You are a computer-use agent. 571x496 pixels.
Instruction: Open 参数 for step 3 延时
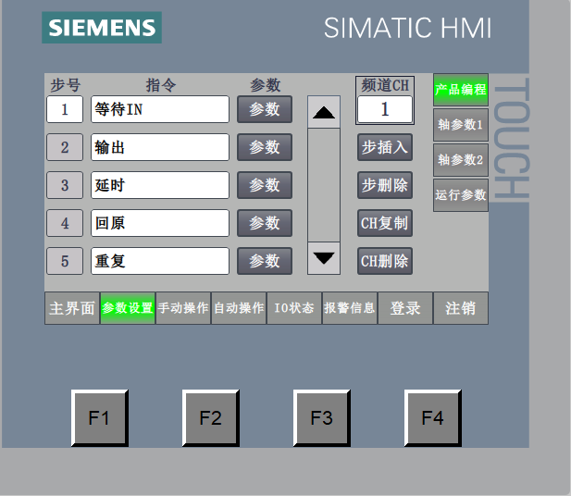[x=265, y=185]
